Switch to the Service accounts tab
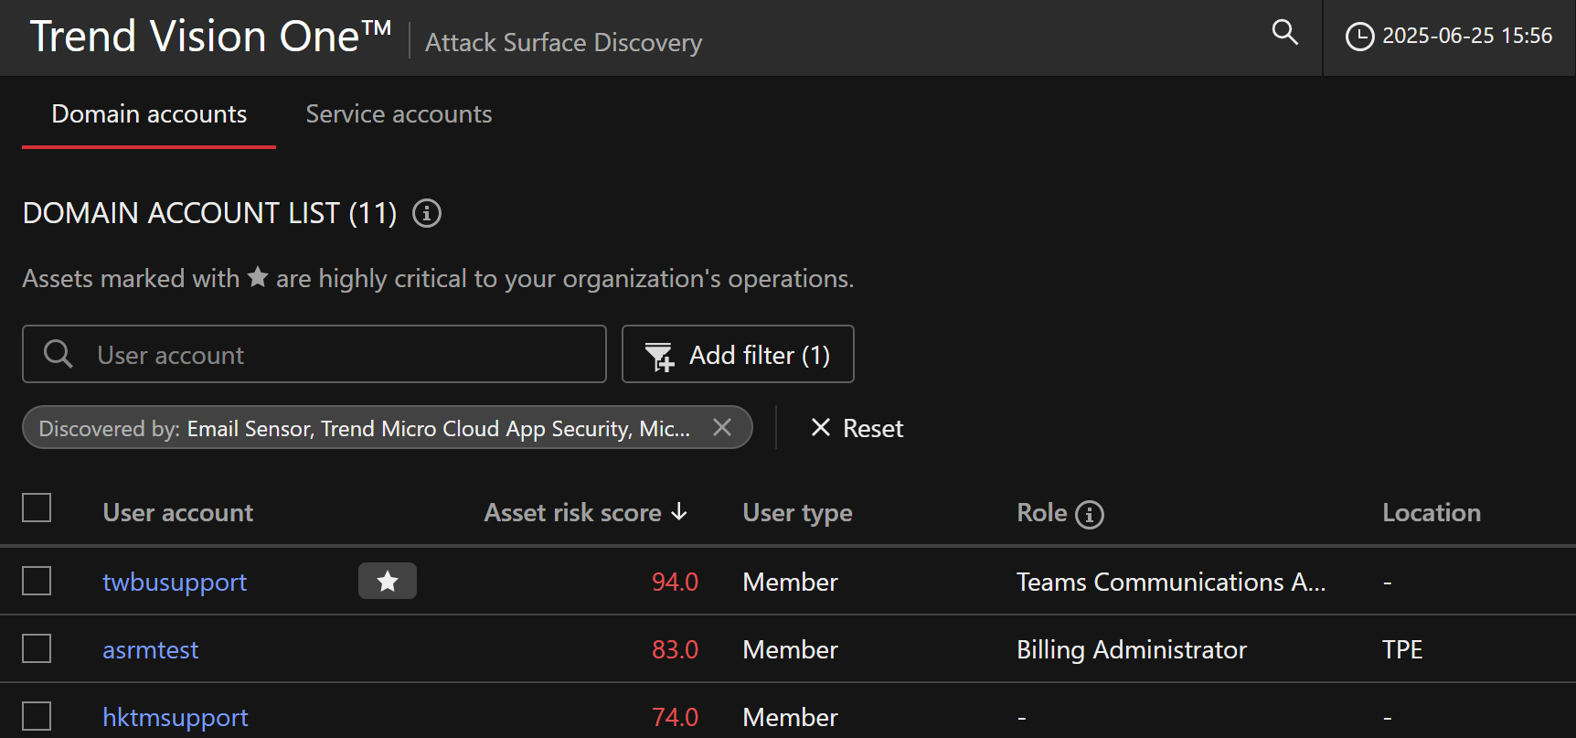1576x738 pixels. click(399, 114)
